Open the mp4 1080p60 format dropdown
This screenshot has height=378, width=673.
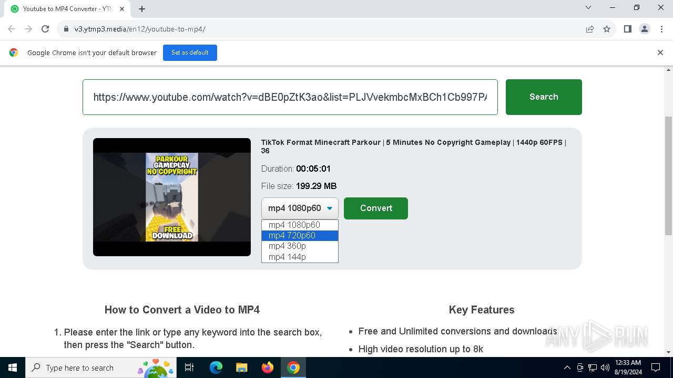300,208
